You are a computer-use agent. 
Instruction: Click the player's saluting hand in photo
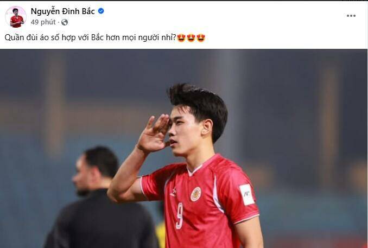click(154, 133)
